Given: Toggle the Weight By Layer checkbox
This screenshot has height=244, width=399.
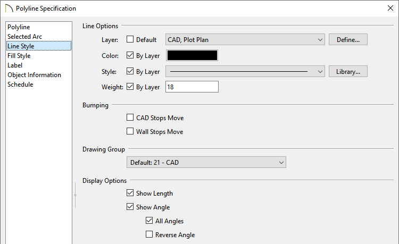Looking at the screenshot, I should point(130,87).
